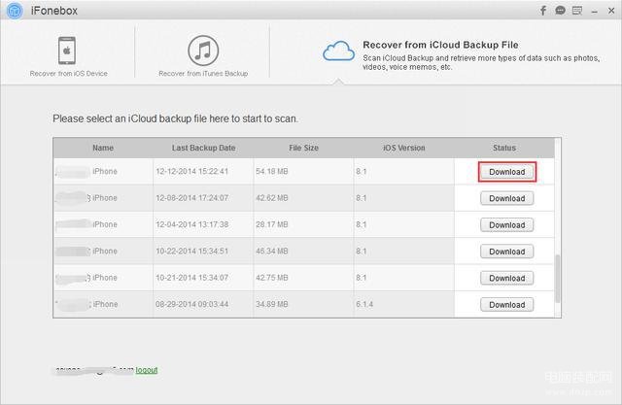This screenshot has width=622, height=405.
Task: Click the Last Backup Date column header
Action: (x=203, y=148)
